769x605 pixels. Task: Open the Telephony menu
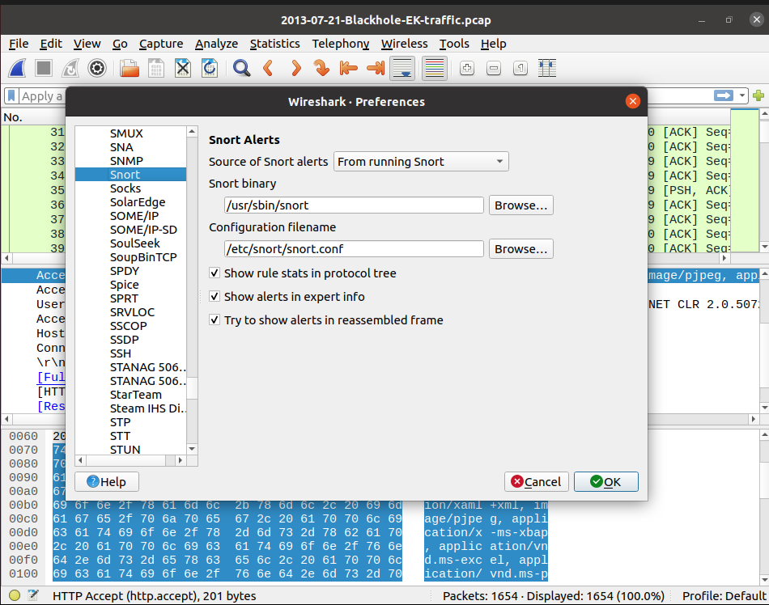click(340, 44)
